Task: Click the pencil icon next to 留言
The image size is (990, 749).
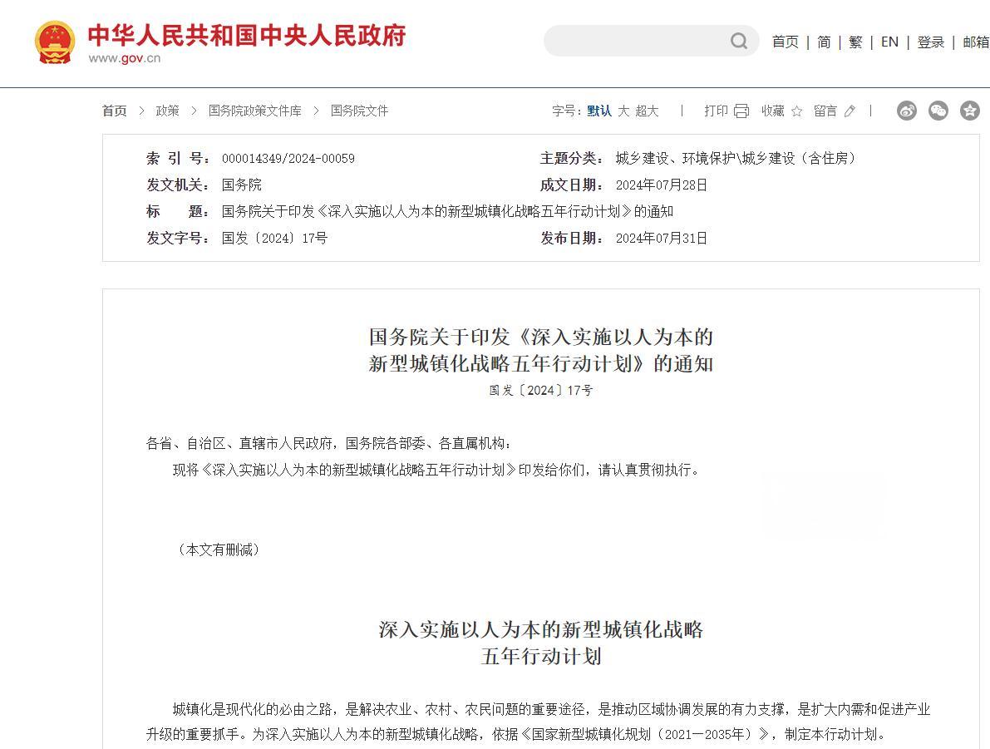Action: pos(850,111)
